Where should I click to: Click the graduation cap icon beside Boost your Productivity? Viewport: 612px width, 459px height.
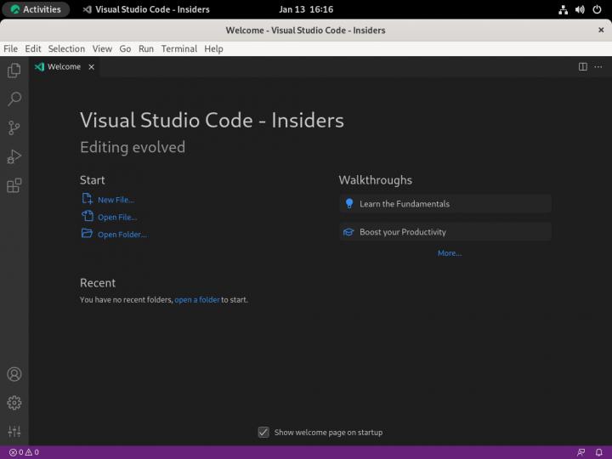coord(348,232)
